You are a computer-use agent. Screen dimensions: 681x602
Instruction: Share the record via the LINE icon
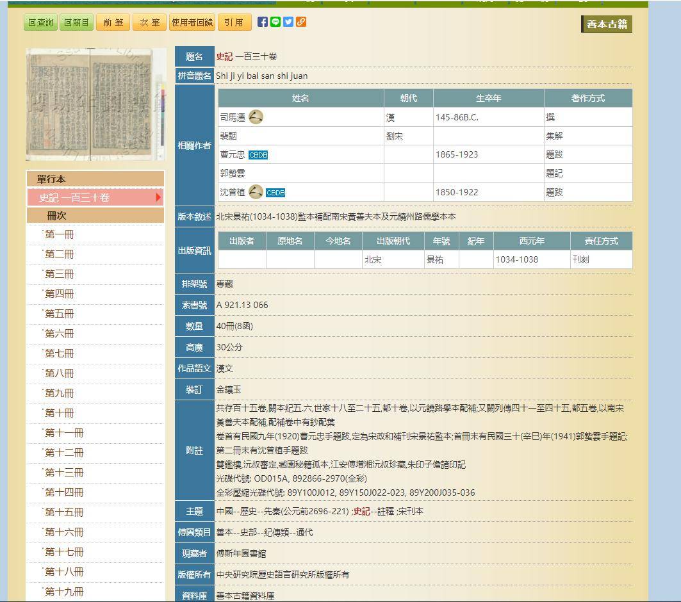[275, 21]
